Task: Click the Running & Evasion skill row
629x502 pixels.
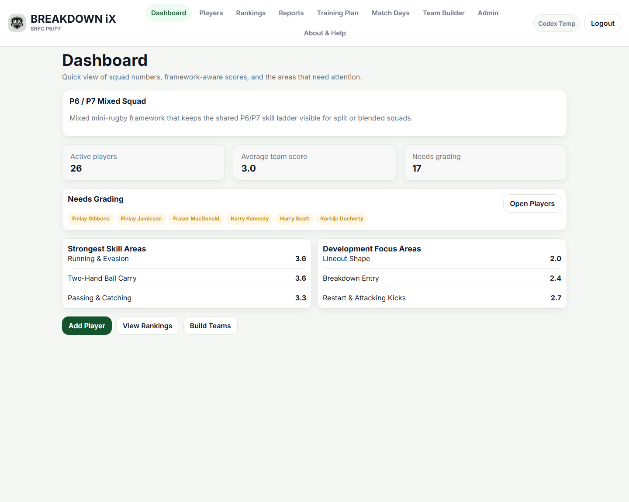Action: tap(187, 258)
